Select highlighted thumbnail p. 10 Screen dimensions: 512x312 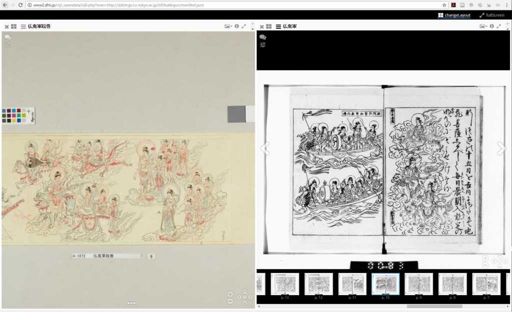(385, 284)
